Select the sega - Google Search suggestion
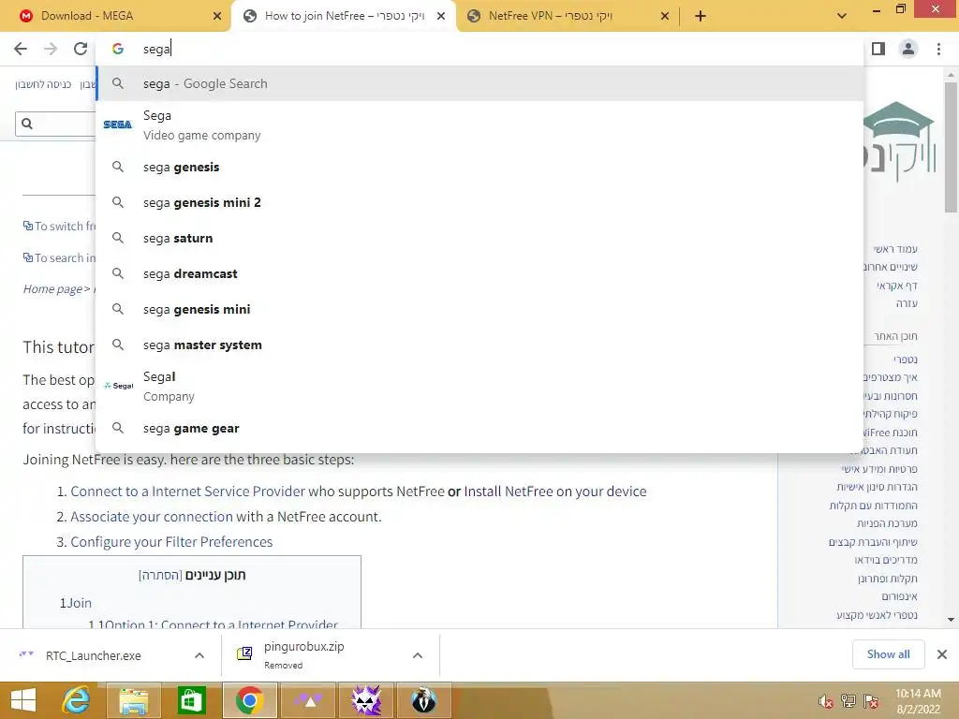The height and width of the screenshot is (719, 959). coord(480,83)
